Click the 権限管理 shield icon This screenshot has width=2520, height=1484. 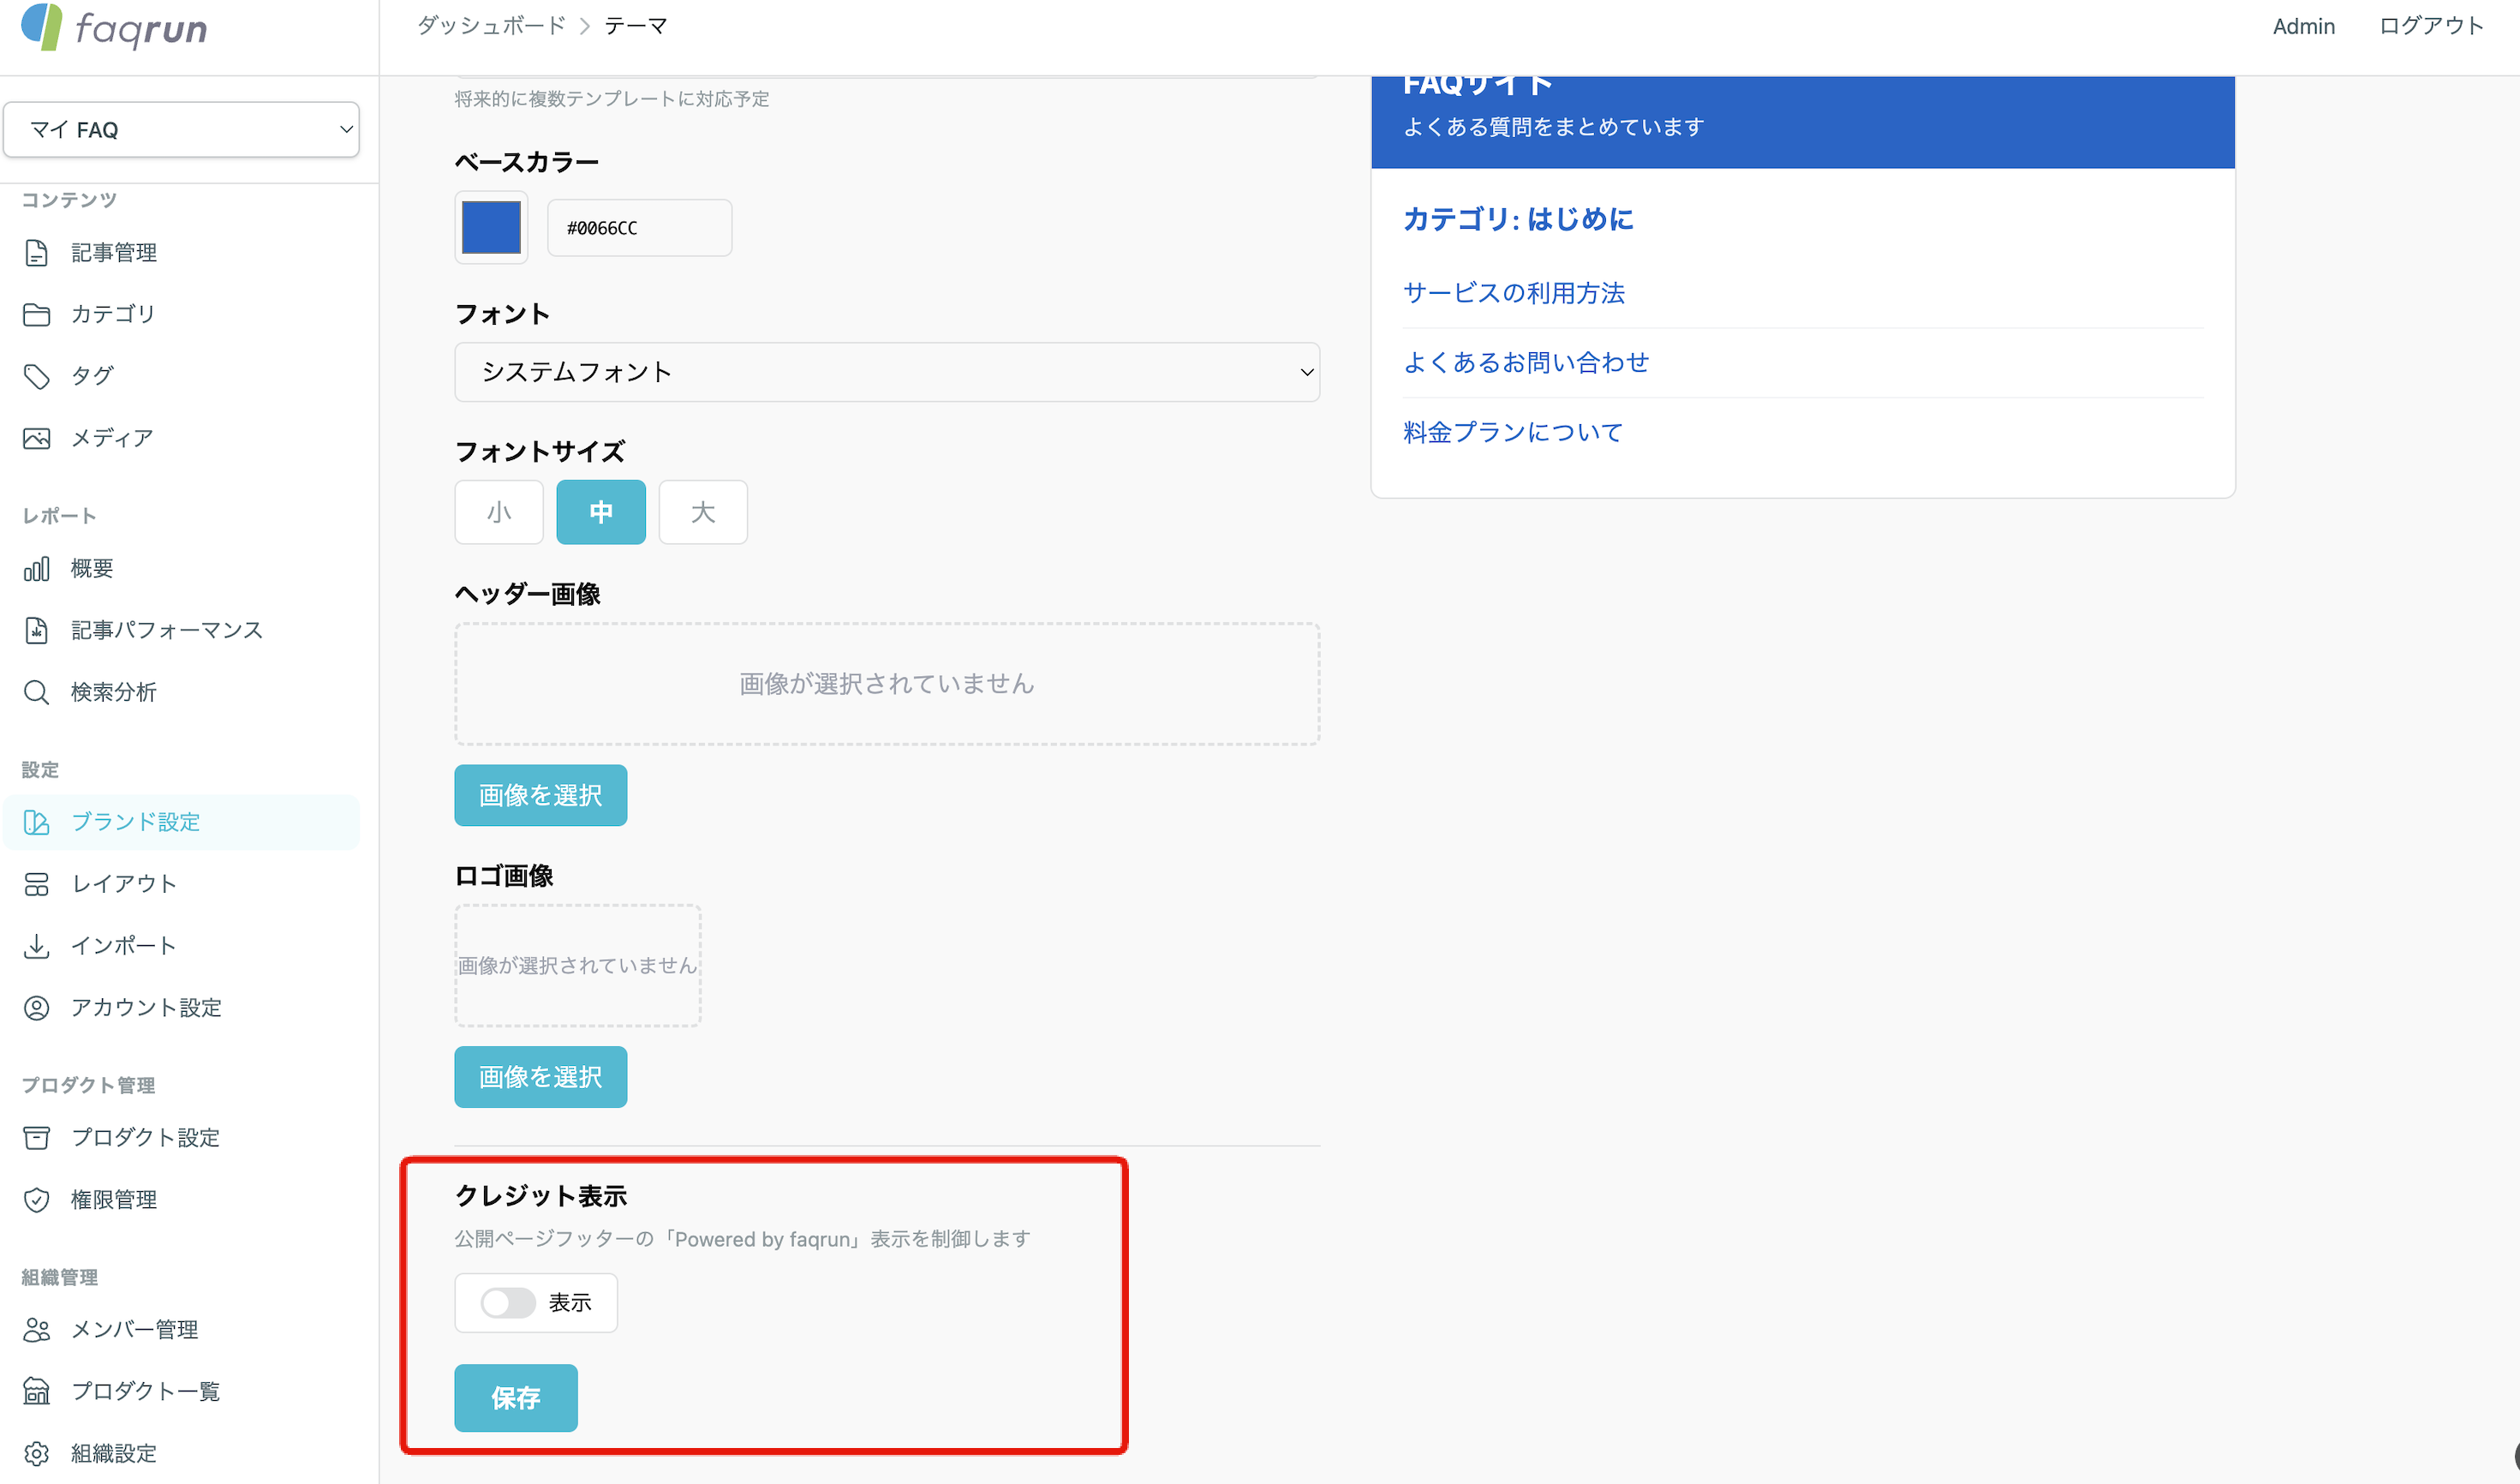[x=37, y=1200]
